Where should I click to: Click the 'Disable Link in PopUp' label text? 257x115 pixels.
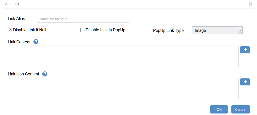(105, 30)
